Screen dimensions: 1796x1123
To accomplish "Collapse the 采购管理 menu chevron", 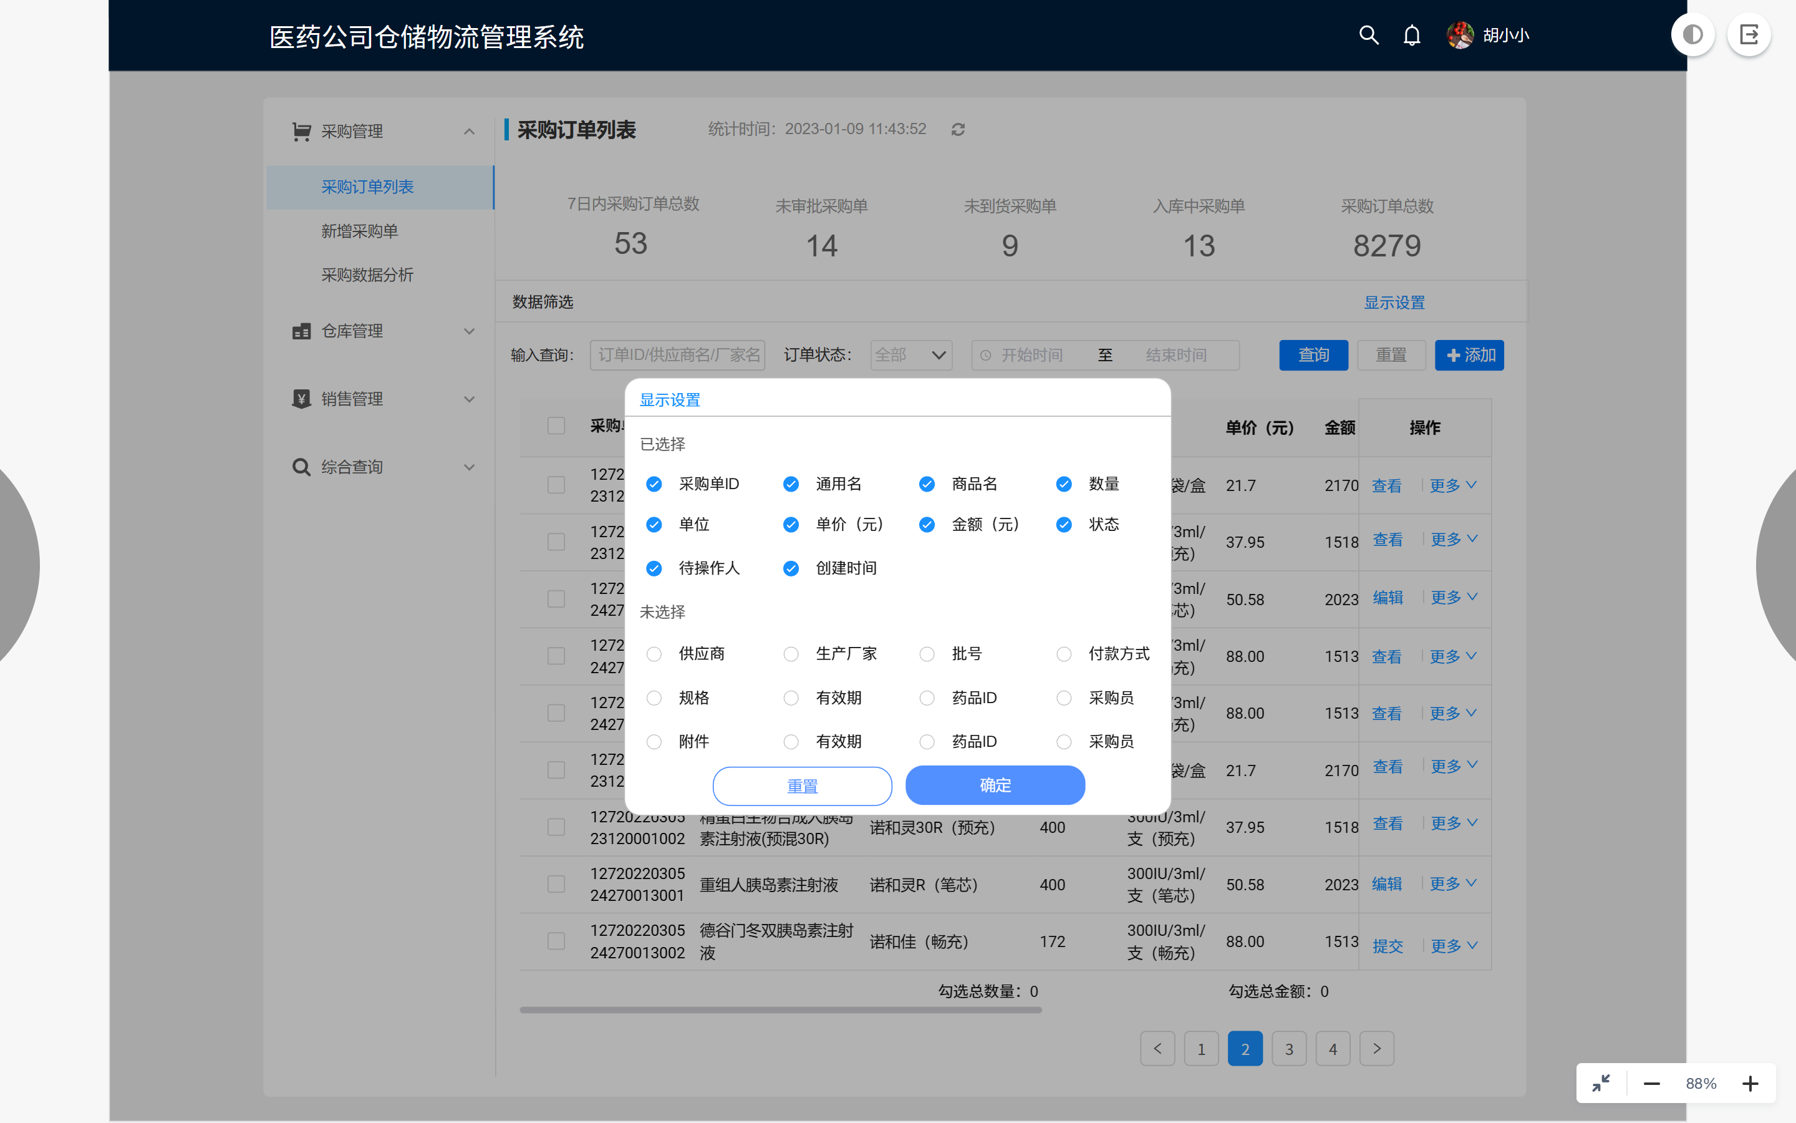I will point(469,132).
